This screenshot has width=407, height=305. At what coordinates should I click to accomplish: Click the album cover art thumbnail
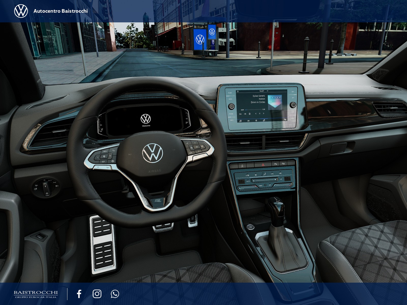[275, 102]
